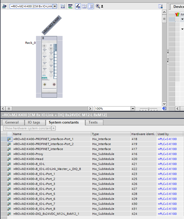Click the right expand arrow on splitter
184x219 pixels.
pyautogui.click(x=168, y=61)
